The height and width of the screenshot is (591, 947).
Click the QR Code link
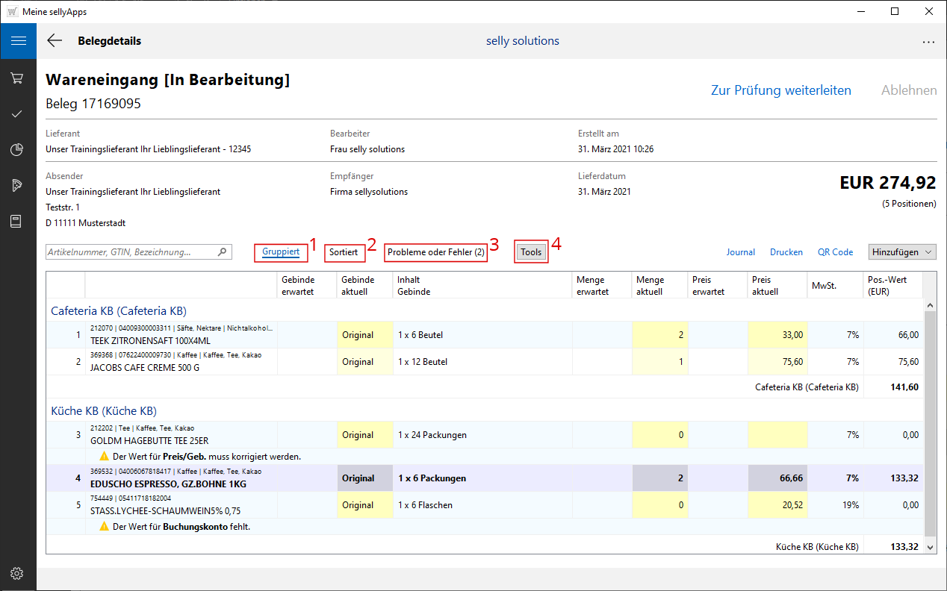coord(835,252)
